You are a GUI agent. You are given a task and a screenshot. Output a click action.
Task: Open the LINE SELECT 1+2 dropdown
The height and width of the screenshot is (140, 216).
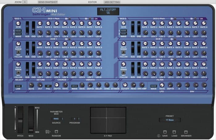[18, 86]
